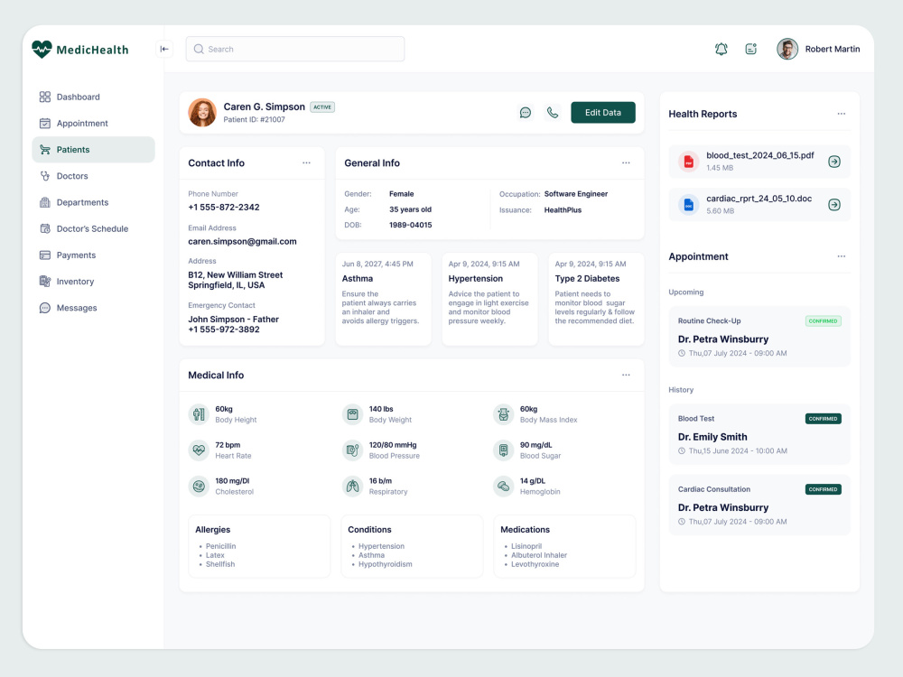Click the Robert Martin profile picture
This screenshot has width=903, height=677.
pyautogui.click(x=787, y=49)
